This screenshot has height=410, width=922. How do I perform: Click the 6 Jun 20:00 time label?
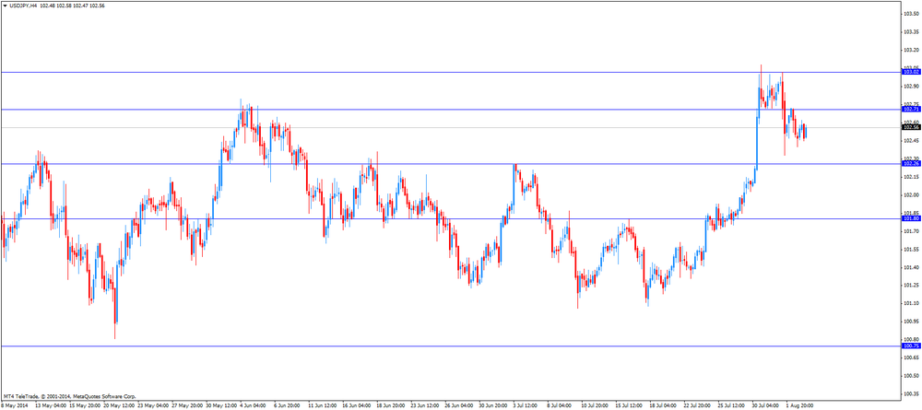(289, 405)
